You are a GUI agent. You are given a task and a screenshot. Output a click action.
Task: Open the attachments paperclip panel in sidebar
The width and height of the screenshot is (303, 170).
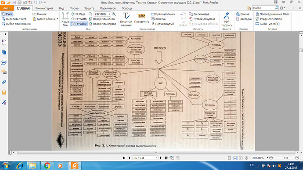click(x=4, y=82)
